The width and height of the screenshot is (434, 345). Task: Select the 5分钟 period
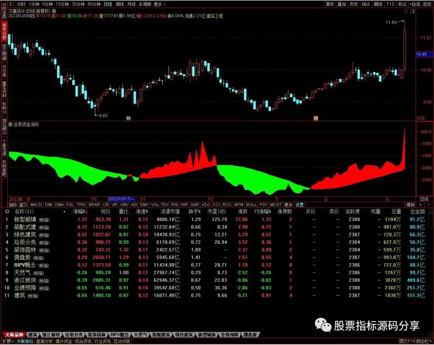point(47,4)
